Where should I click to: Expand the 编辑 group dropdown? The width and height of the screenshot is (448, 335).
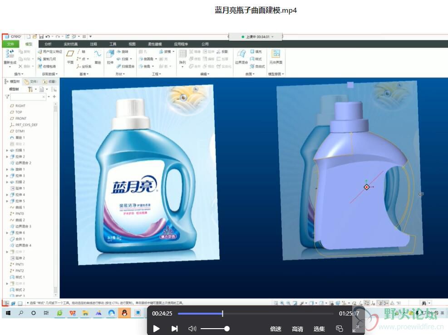pyautogui.click(x=205, y=74)
